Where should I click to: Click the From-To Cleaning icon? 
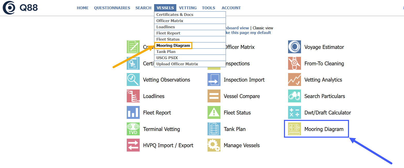[294, 64]
